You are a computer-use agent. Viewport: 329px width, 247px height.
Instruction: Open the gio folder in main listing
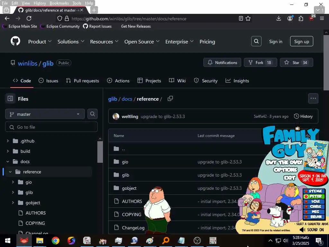(125, 162)
